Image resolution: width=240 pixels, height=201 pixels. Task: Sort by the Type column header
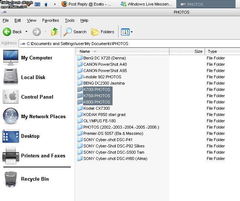pyautogui.click(x=222, y=51)
